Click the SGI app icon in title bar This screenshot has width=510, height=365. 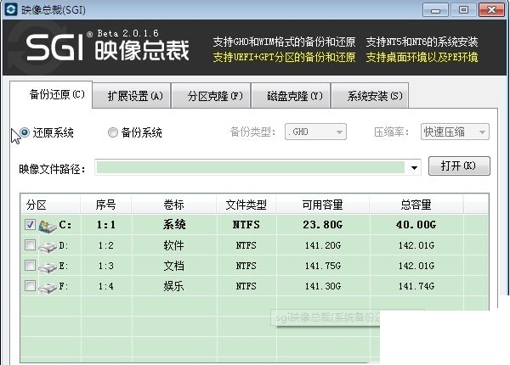11,9
